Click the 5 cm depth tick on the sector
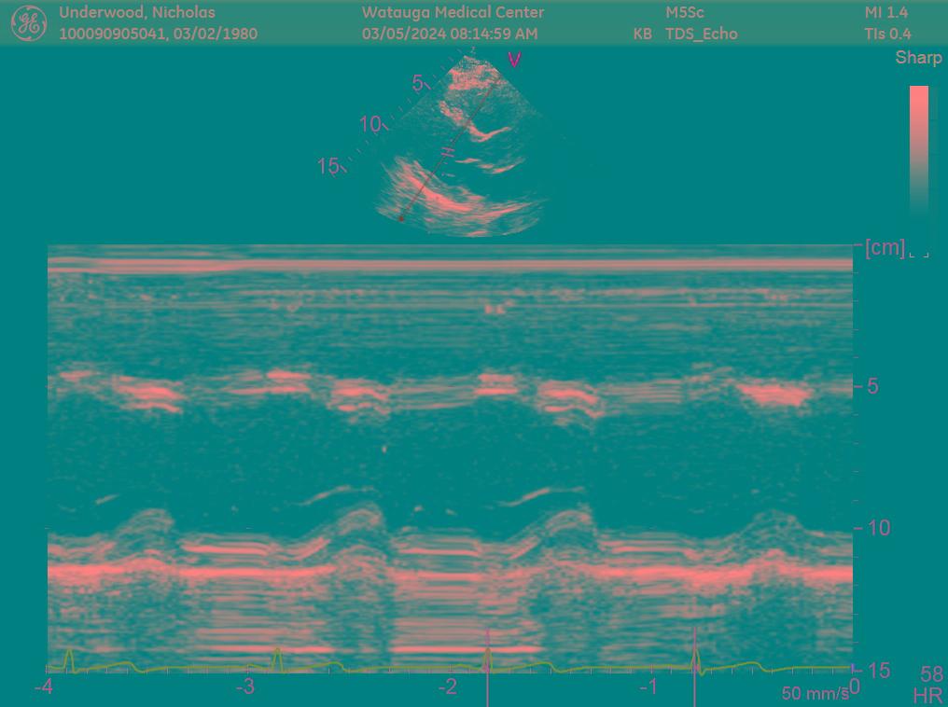The image size is (948, 707). 418,83
